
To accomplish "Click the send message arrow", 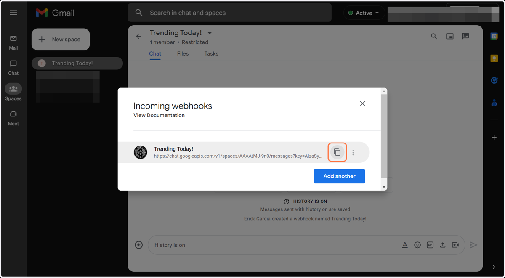I will (x=473, y=245).
